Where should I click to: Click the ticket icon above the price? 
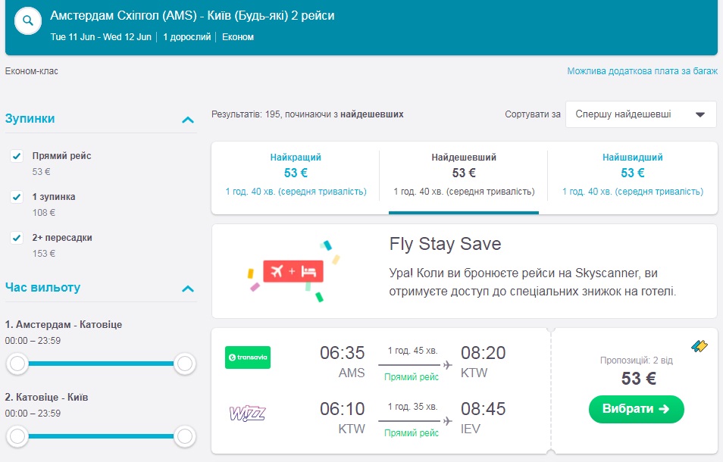pos(700,347)
